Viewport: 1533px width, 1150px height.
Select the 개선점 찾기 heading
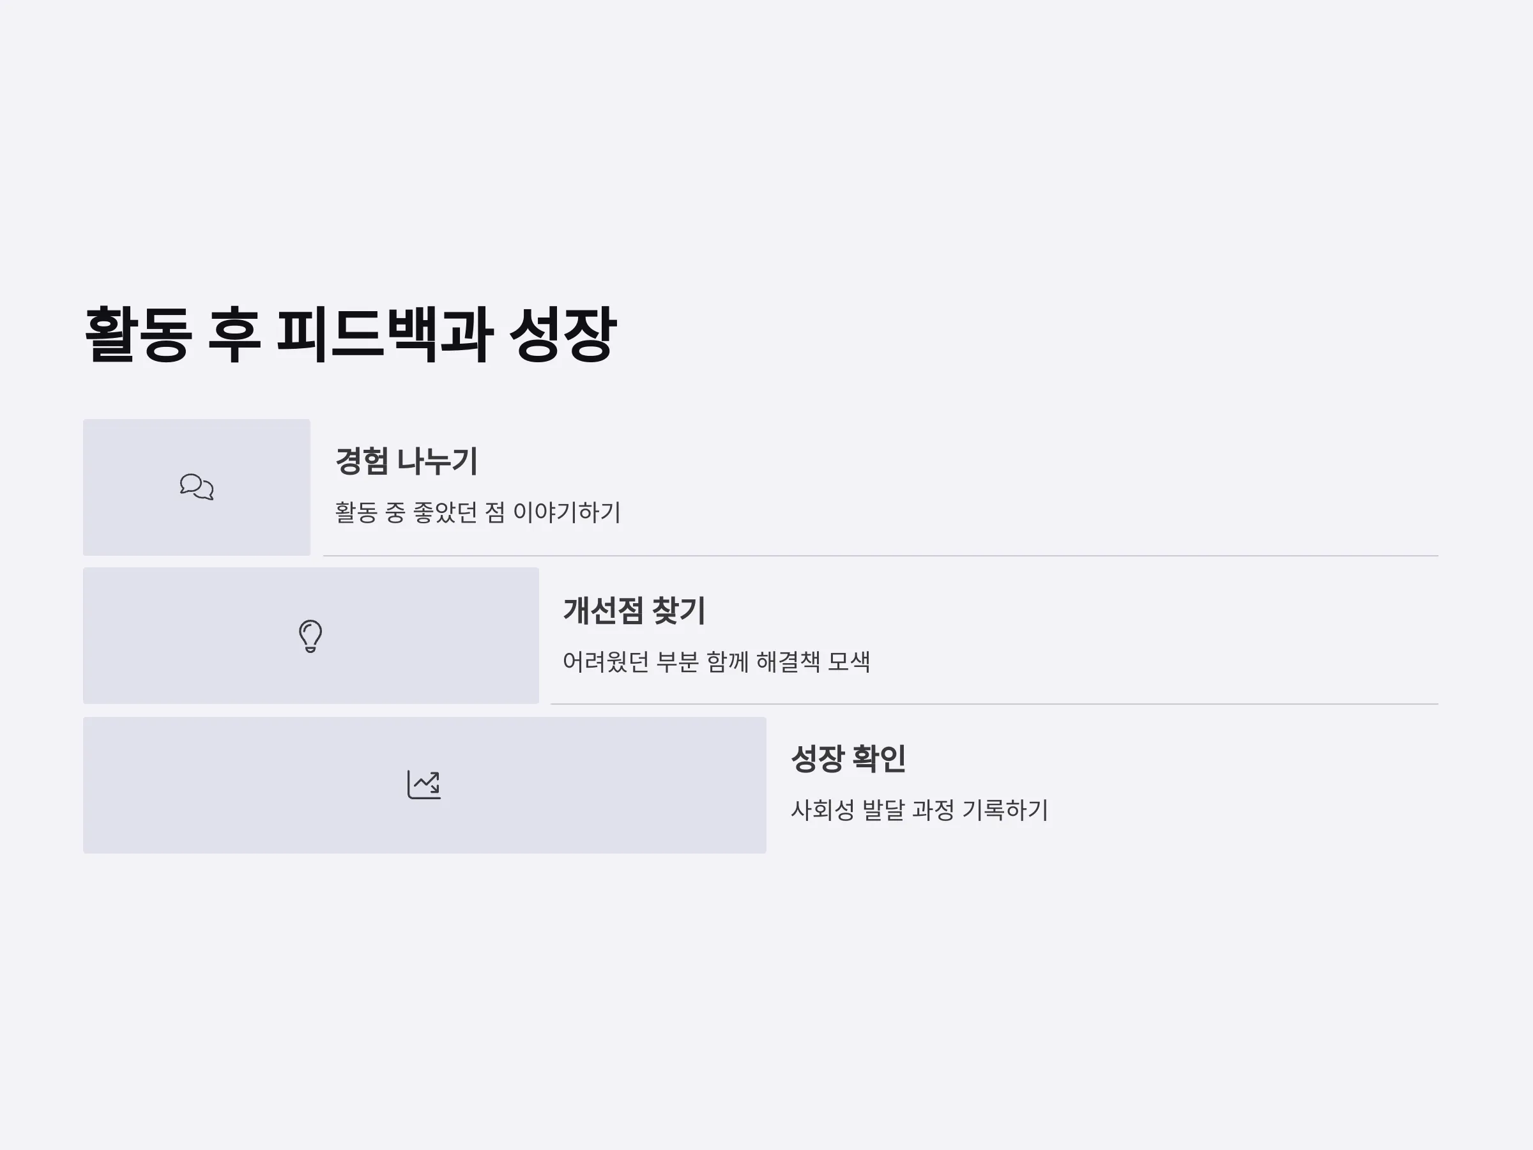point(634,611)
